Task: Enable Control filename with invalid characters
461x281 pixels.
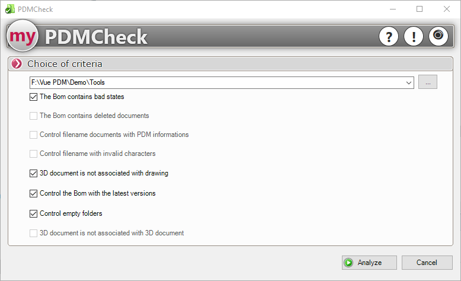Action: (33, 154)
